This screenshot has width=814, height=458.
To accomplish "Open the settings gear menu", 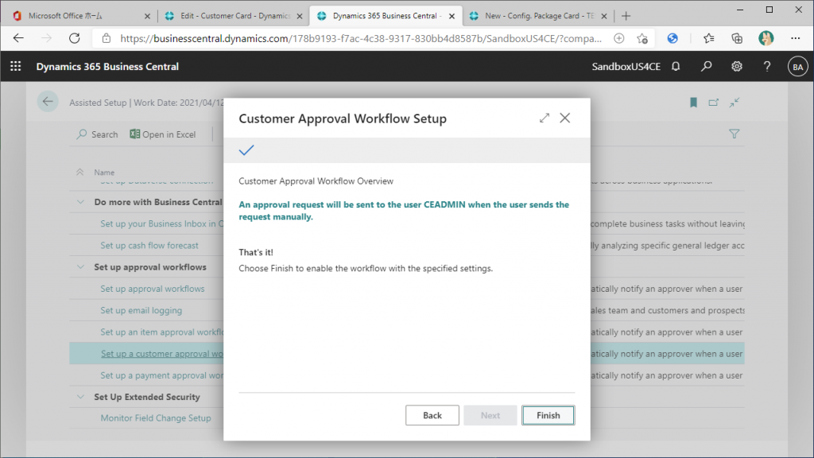I will (737, 67).
